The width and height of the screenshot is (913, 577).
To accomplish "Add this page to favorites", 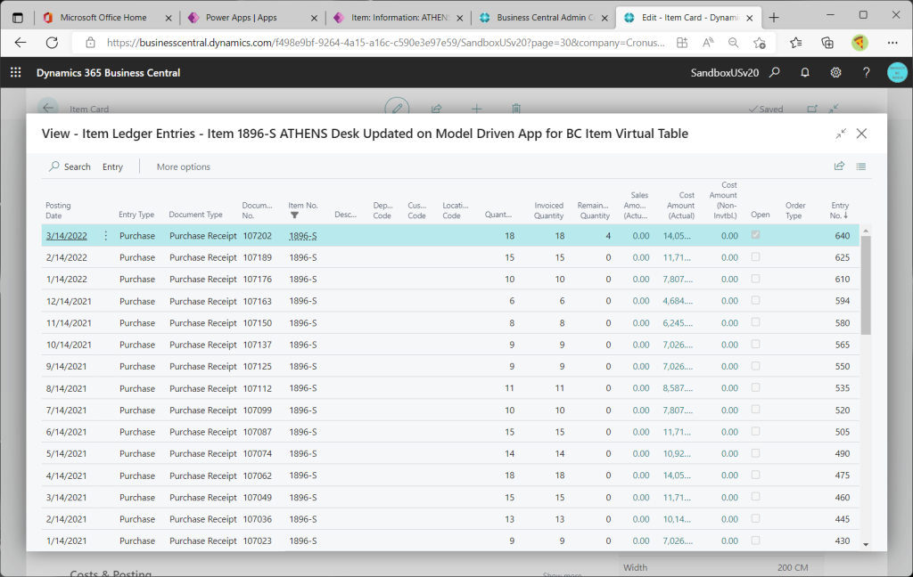I will [x=760, y=43].
